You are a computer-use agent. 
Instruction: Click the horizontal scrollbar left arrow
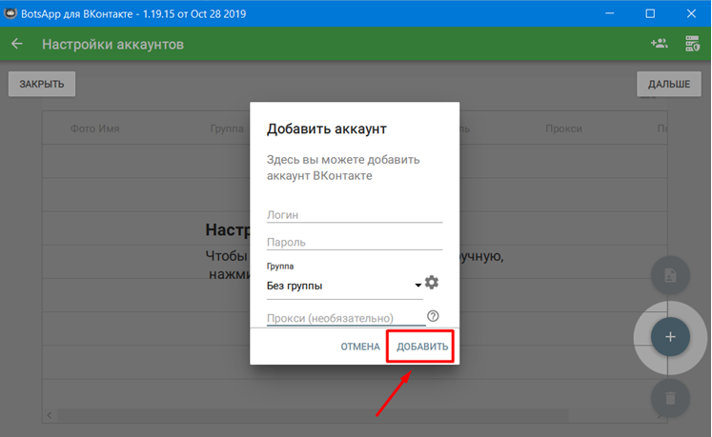[50, 415]
